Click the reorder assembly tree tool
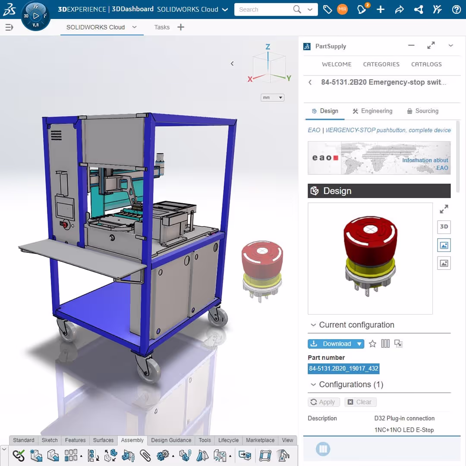The height and width of the screenshot is (466, 466). pyautogui.click(x=93, y=455)
